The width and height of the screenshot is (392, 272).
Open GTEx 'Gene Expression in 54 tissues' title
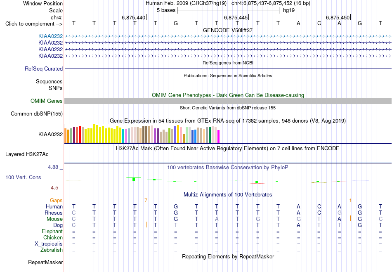228,121
